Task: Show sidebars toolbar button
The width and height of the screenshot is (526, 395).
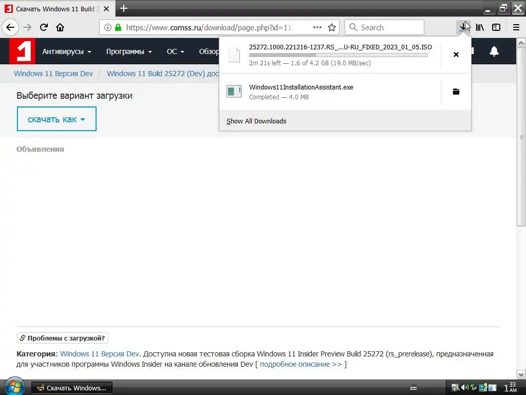Action: (496, 28)
